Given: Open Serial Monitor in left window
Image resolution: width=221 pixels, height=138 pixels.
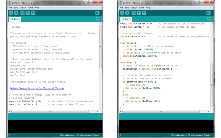Looking at the screenshot, I should pos(97,13).
